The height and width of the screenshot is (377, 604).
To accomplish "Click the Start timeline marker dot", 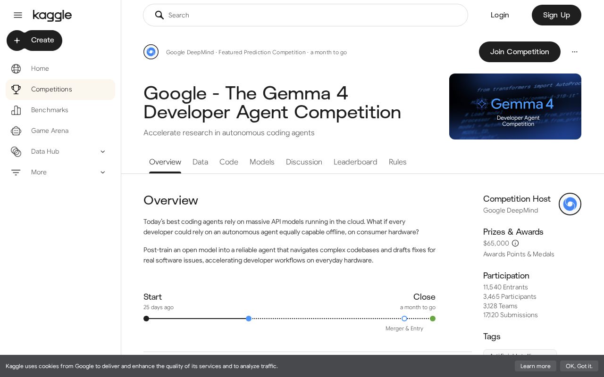I will point(146,319).
